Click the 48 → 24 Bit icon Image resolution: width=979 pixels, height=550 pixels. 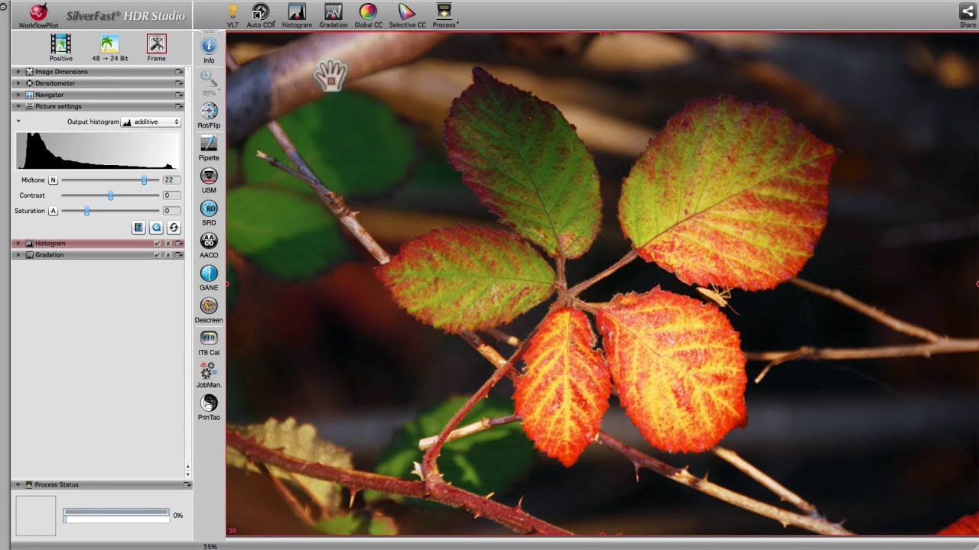pos(110,44)
